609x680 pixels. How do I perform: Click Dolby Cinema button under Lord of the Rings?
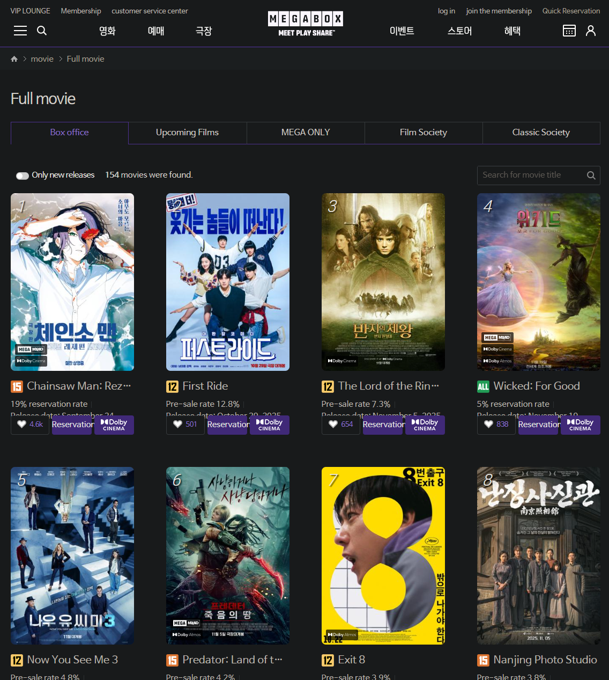(x=425, y=425)
